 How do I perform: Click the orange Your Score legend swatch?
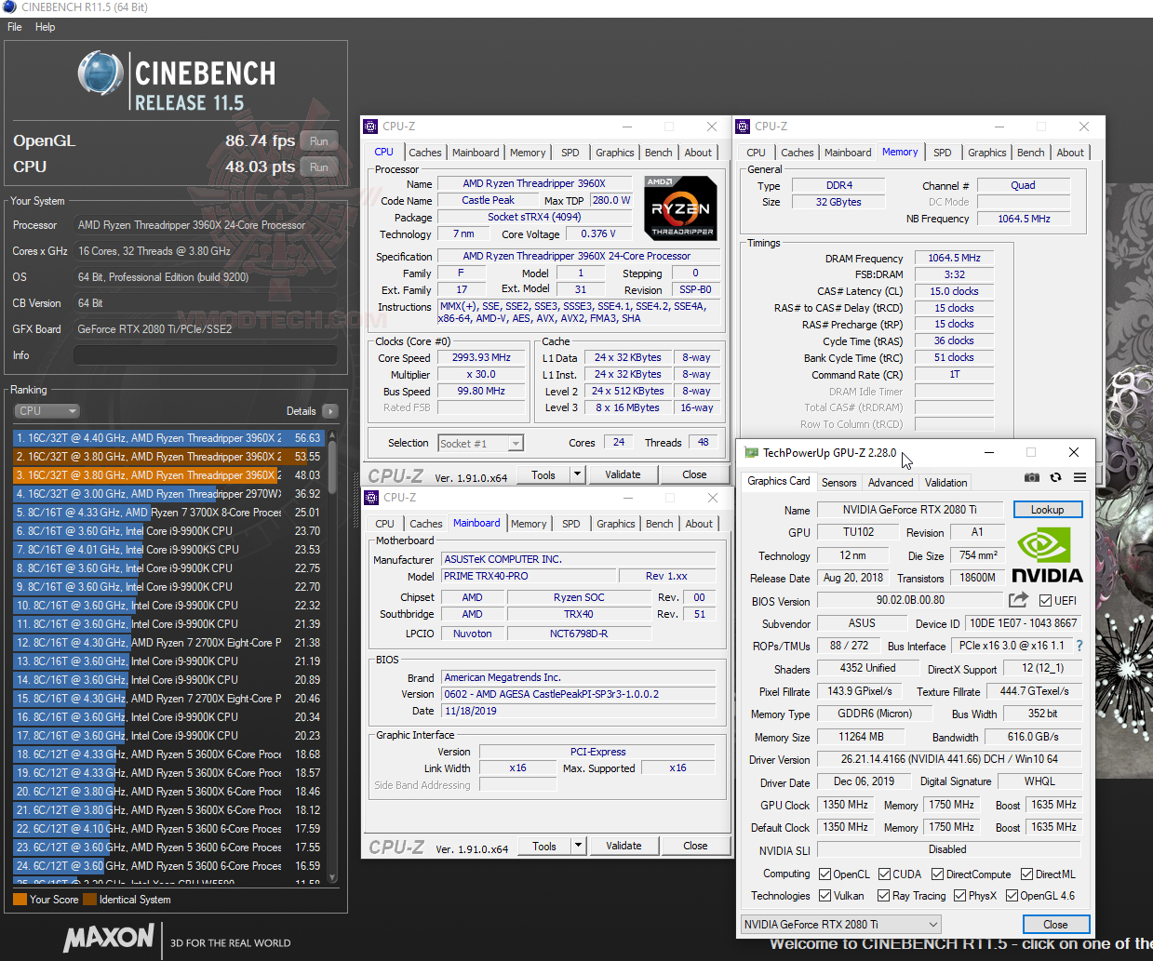(20, 900)
